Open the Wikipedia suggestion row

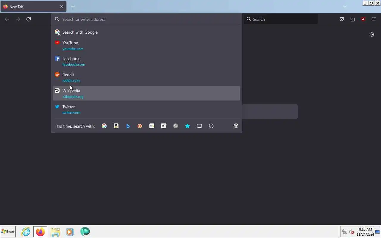point(146,93)
